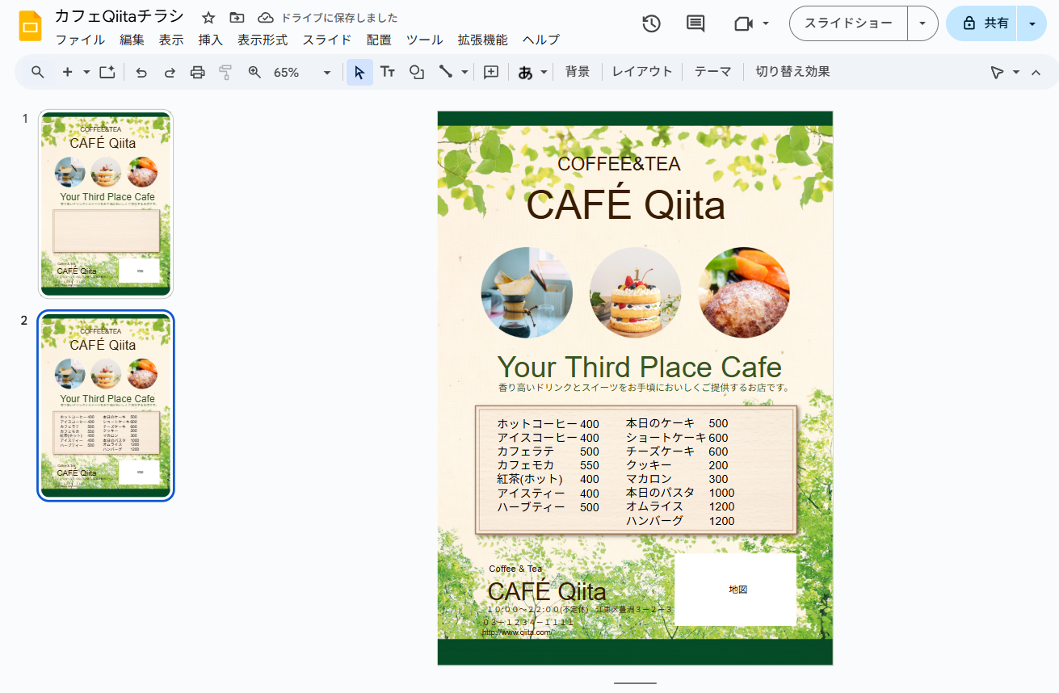Open the video call options arrow
Image resolution: width=1059 pixels, height=693 pixels.
766,23
